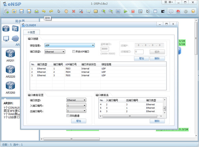
Task: Select the cloud device category icon
Action: 16,38
